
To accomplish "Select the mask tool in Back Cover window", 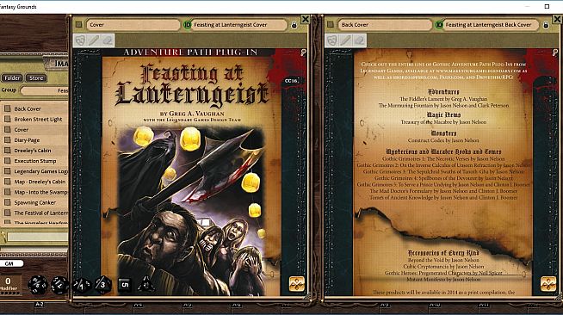I will pyautogui.click(x=331, y=40).
